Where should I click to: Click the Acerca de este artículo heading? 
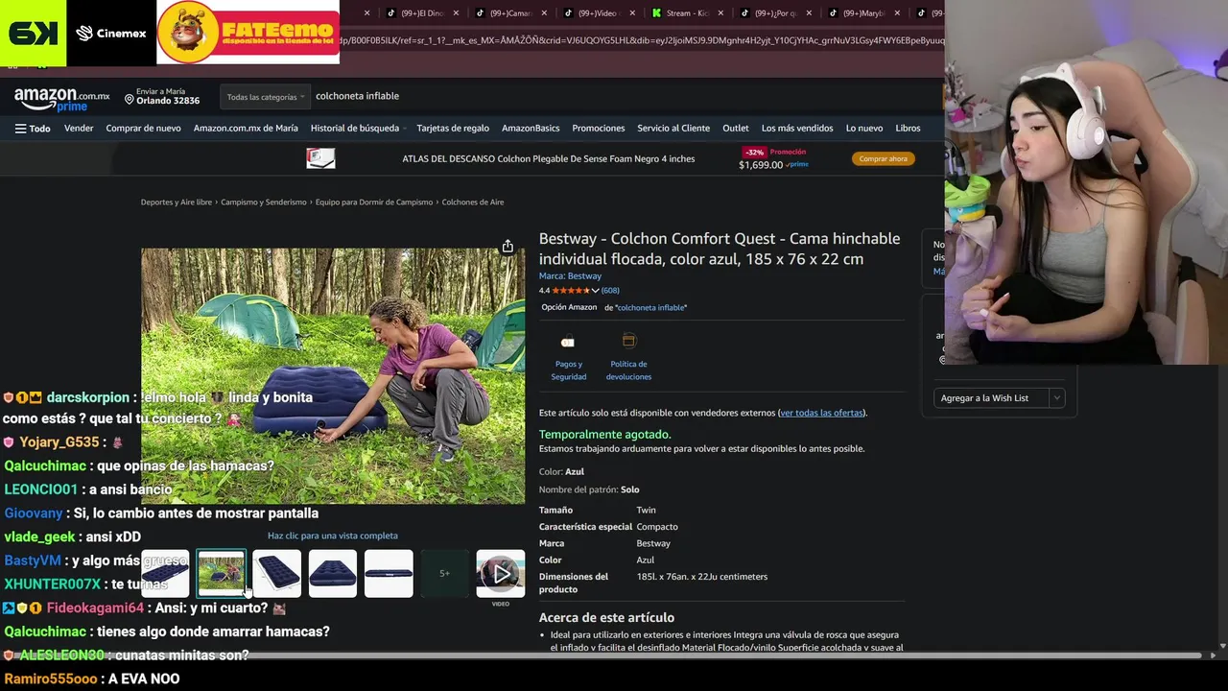click(606, 618)
